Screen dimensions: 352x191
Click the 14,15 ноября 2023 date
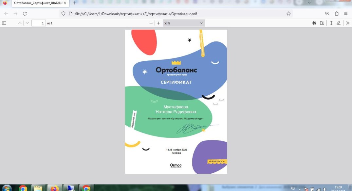point(176,150)
